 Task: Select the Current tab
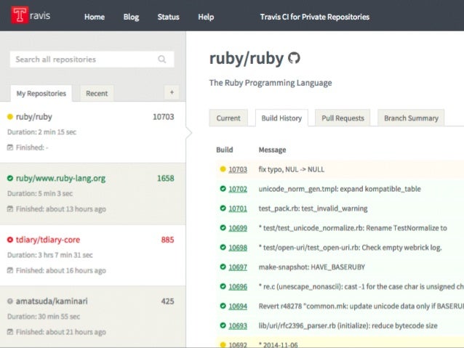click(228, 118)
